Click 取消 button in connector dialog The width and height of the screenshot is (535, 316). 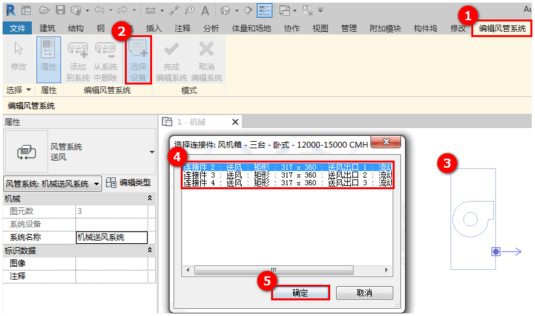[365, 293]
